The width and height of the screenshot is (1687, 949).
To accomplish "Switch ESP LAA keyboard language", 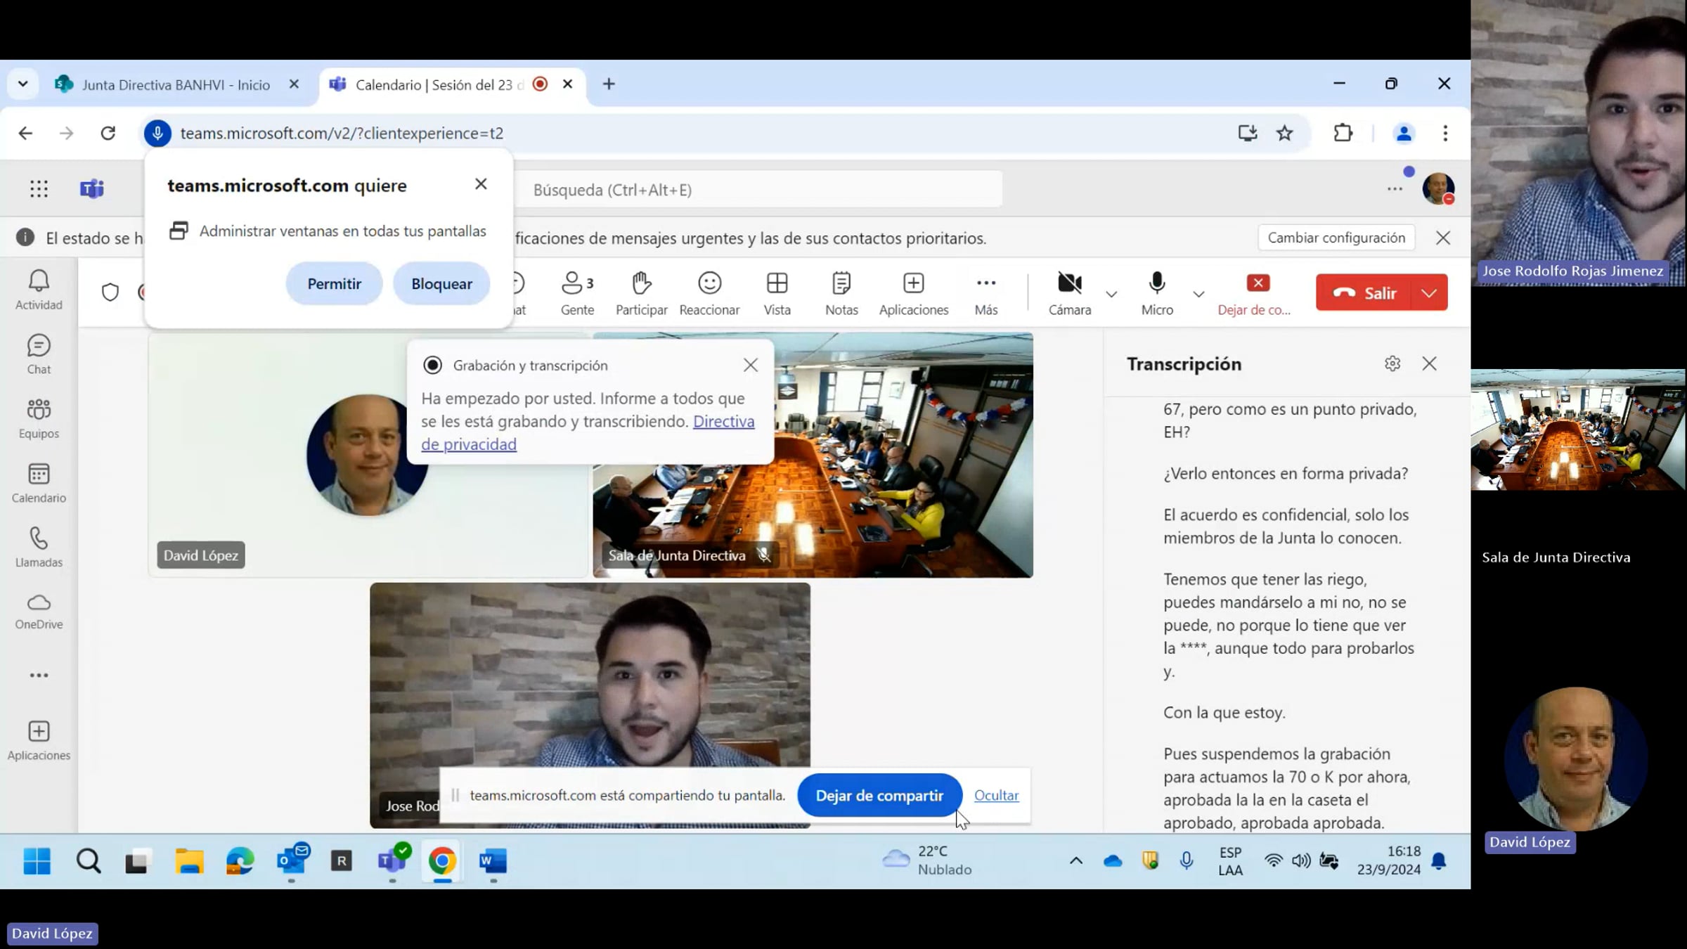I will 1230,860.
